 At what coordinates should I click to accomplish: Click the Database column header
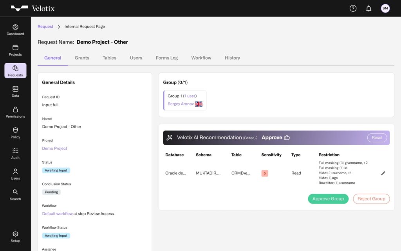click(x=174, y=155)
